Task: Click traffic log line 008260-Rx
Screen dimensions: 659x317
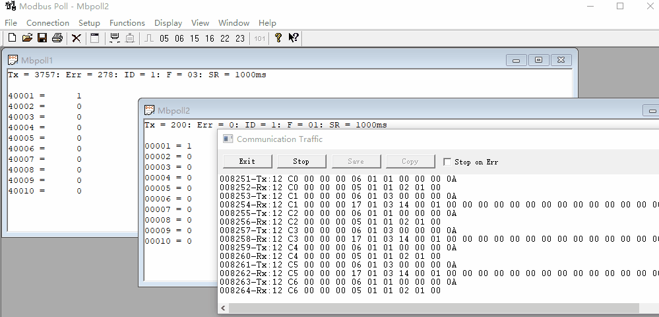Action: [x=330, y=256]
